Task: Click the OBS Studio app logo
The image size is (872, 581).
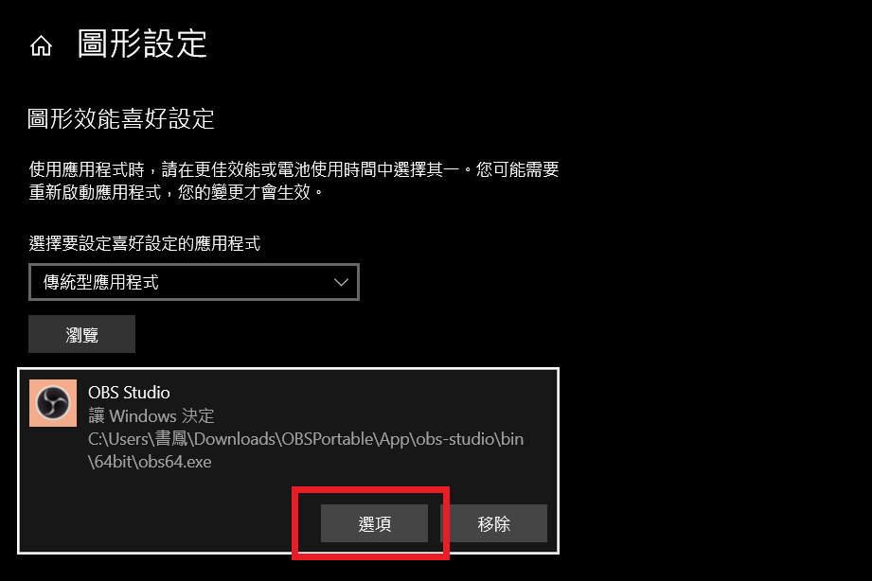Action: click(x=53, y=403)
